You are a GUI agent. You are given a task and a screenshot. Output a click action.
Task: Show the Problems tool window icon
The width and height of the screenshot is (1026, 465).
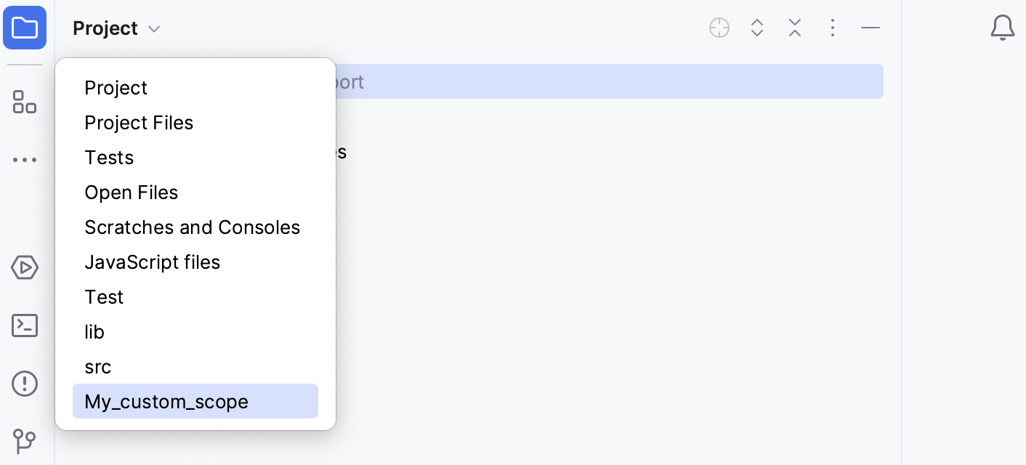click(25, 384)
